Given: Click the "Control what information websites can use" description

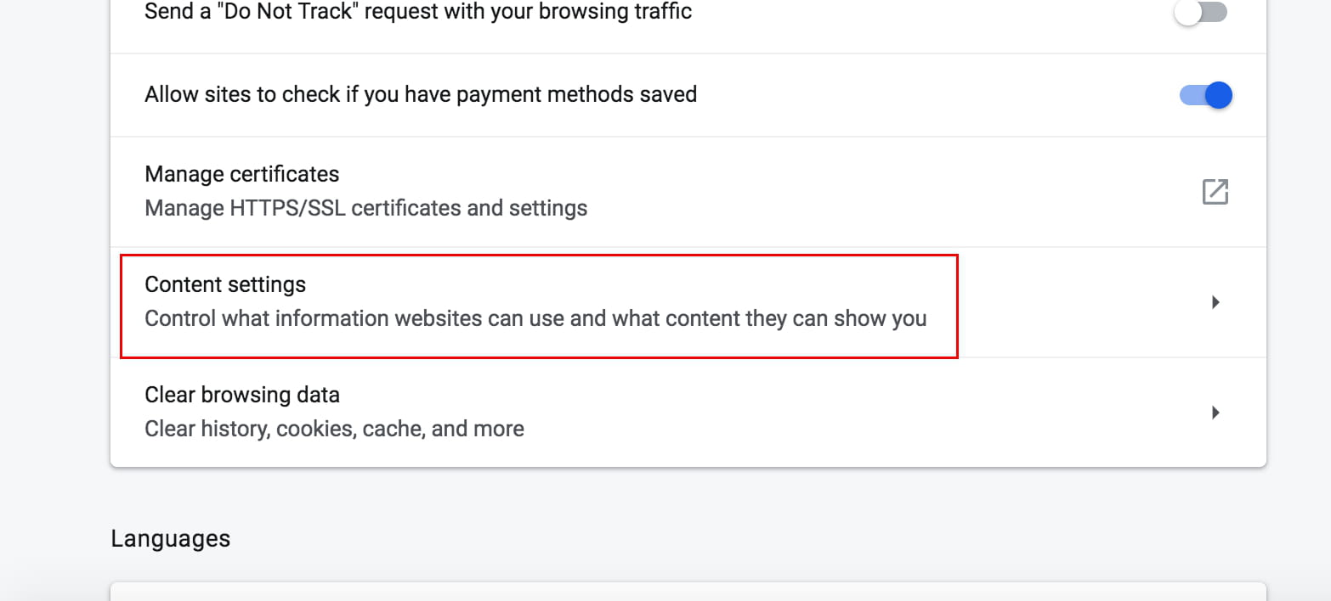Looking at the screenshot, I should click(x=535, y=319).
